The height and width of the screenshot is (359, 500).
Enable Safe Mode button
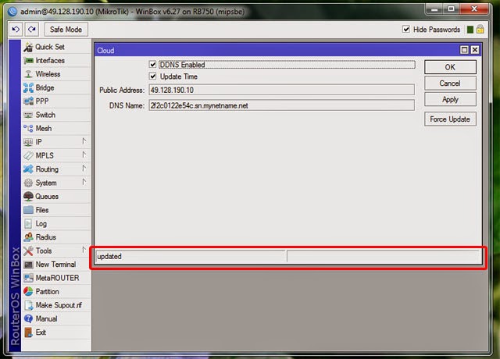[x=66, y=30]
